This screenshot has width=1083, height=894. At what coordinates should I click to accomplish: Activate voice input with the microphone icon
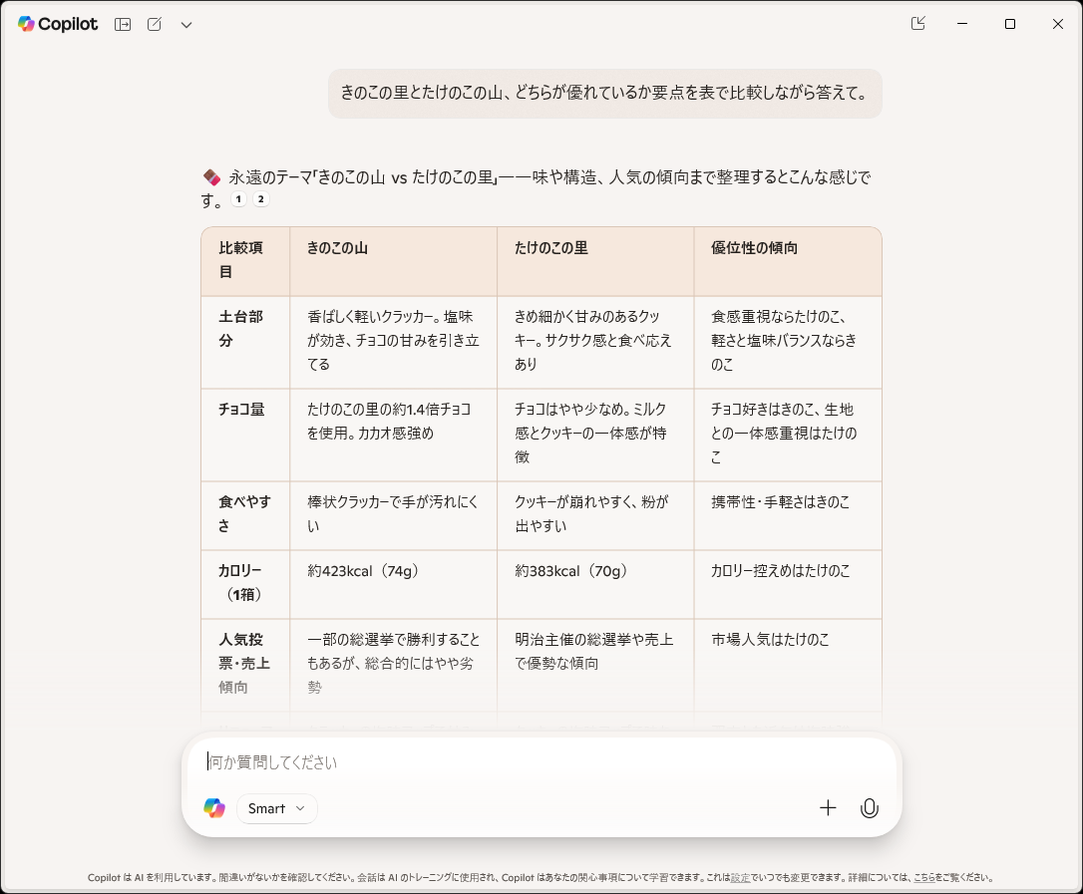[x=869, y=808]
